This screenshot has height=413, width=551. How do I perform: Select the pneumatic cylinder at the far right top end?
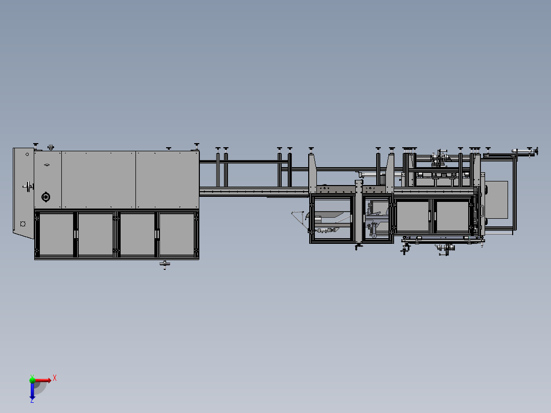tap(524, 151)
